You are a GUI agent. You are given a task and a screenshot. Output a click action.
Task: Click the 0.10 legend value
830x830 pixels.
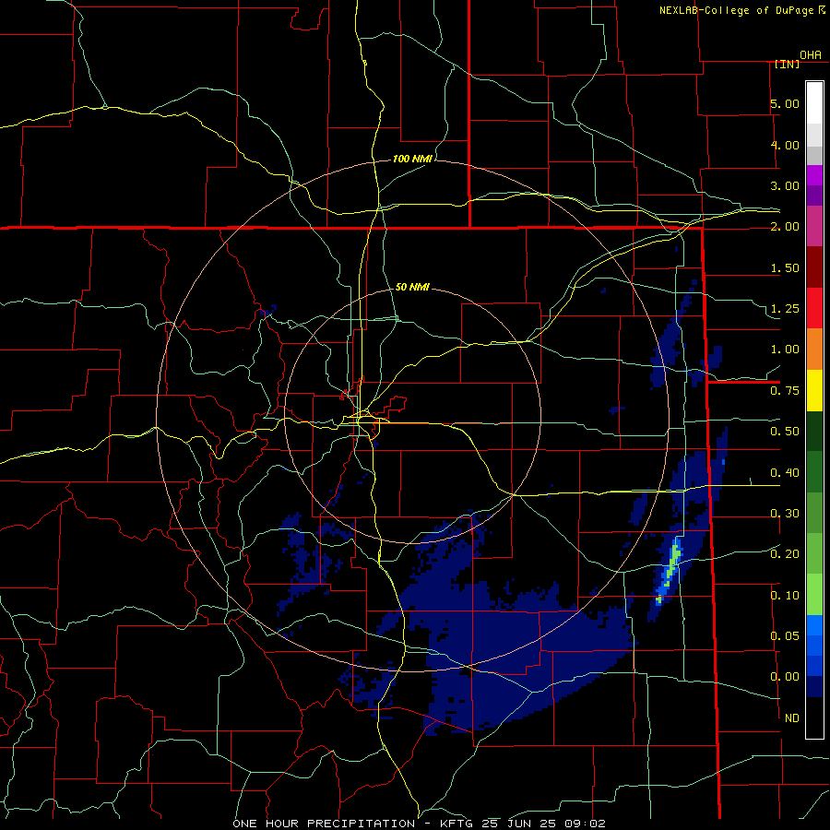pyautogui.click(x=785, y=596)
